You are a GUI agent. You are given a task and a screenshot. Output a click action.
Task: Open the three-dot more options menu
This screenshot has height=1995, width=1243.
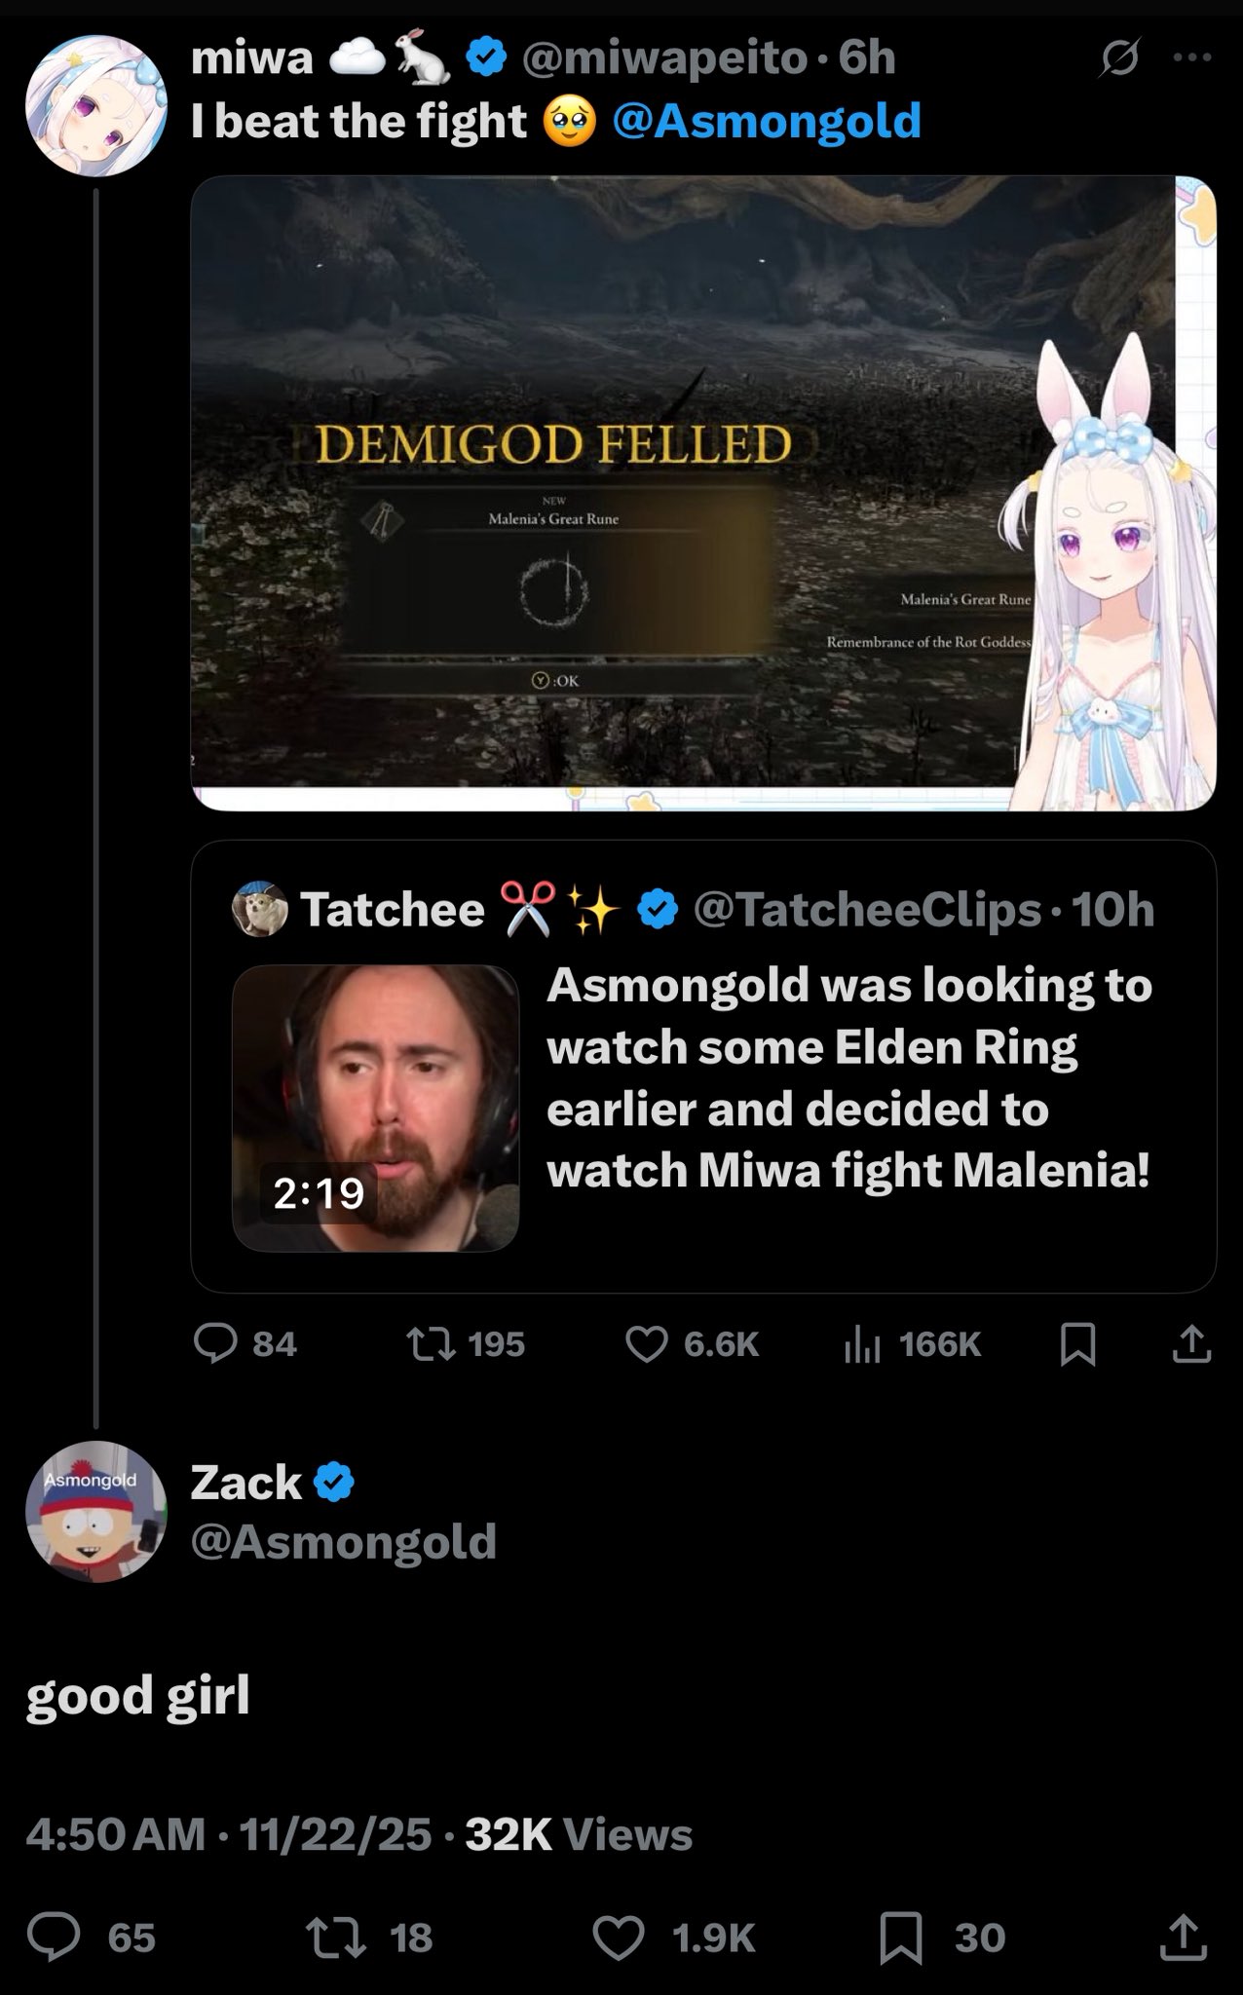coord(1192,58)
